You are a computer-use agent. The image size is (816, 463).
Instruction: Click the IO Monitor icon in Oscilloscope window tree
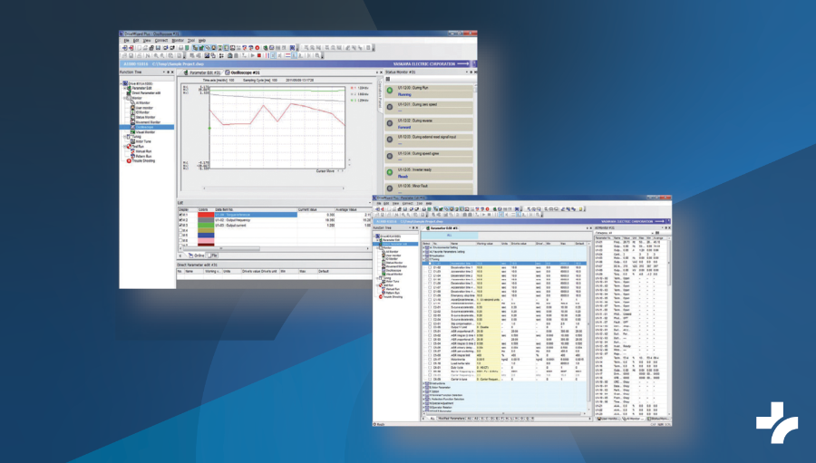(132, 112)
